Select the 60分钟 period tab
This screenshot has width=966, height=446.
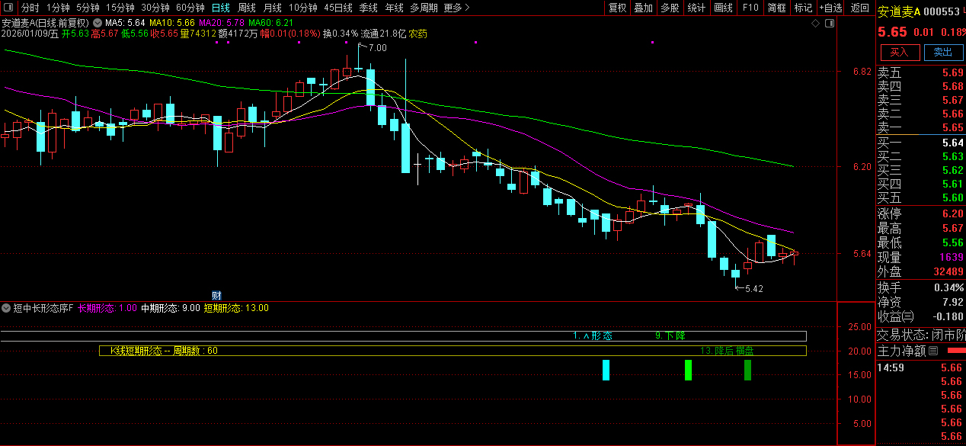190,8
